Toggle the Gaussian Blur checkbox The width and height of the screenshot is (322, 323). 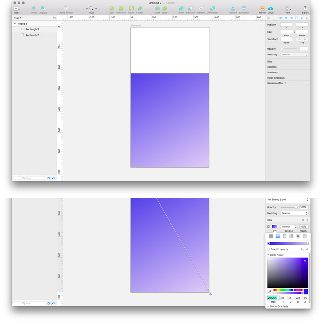(x=307, y=83)
